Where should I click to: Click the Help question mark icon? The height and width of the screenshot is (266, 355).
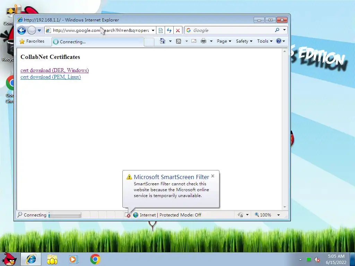[x=279, y=41]
